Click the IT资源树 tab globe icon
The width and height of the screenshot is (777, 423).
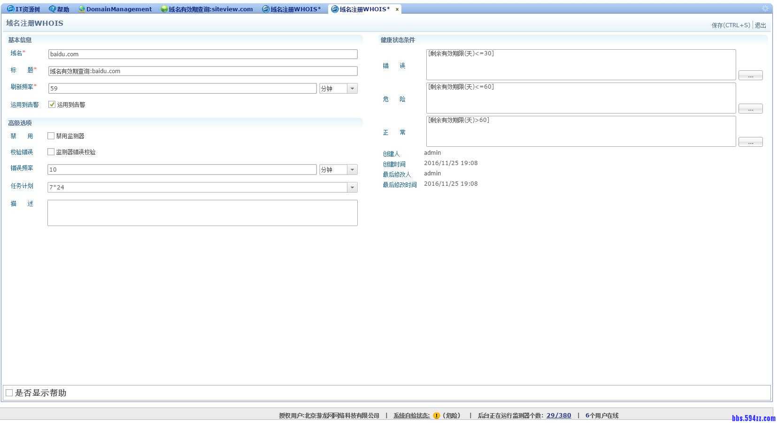tap(10, 8)
